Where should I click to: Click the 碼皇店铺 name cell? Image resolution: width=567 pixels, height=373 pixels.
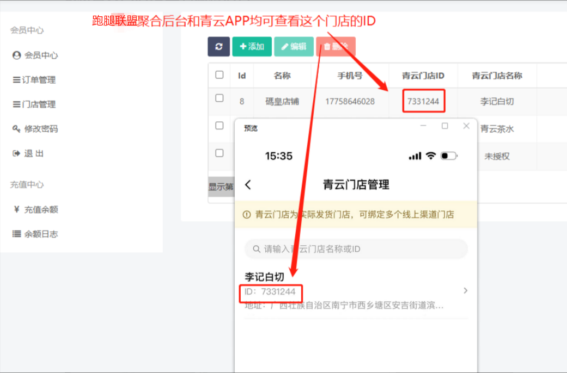[282, 102]
